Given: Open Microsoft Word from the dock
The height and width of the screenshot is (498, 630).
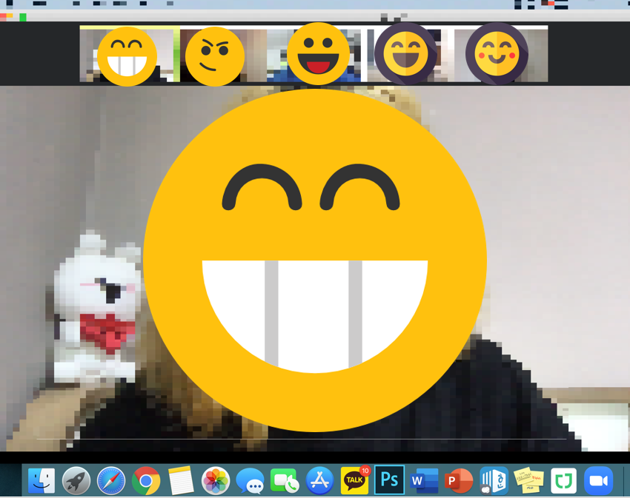Looking at the screenshot, I should [425, 481].
